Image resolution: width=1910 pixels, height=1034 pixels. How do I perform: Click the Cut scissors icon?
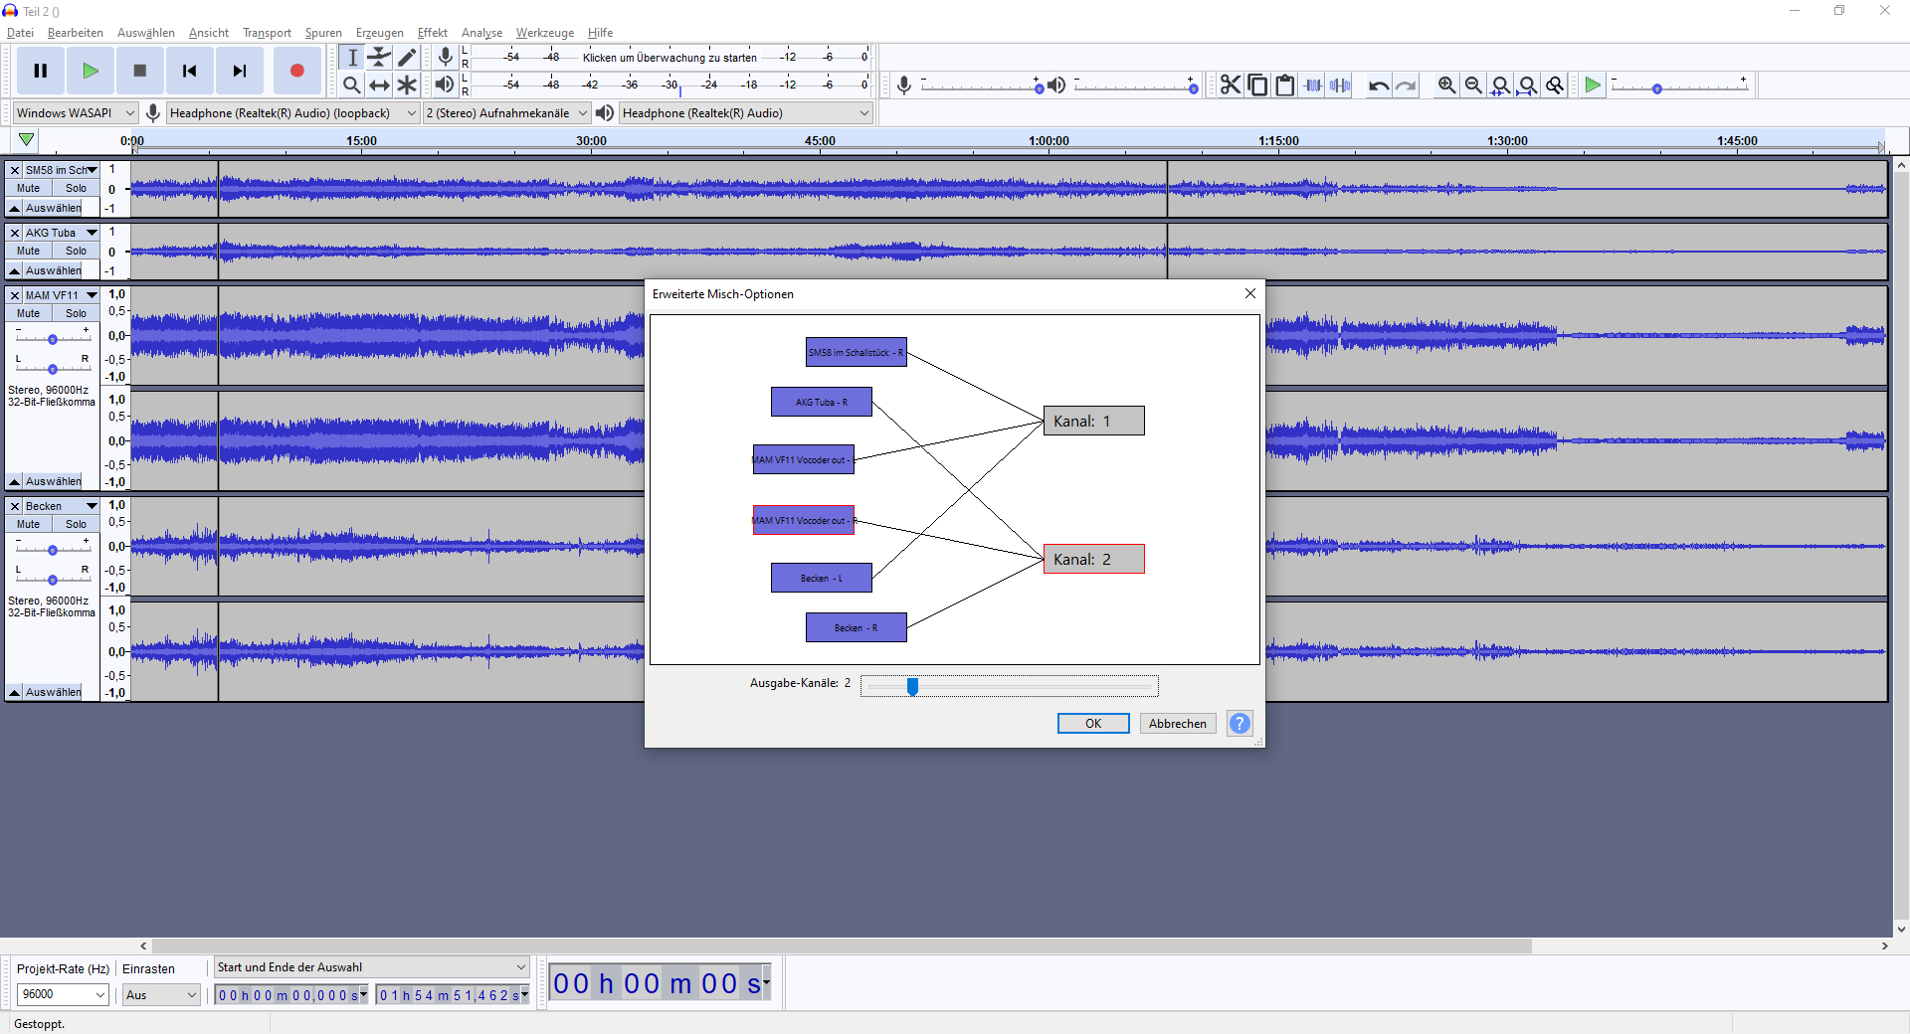pyautogui.click(x=1231, y=86)
